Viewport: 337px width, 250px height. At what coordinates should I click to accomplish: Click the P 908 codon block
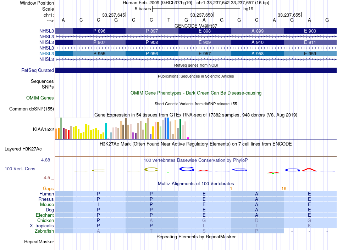pyautogui.click(x=152, y=42)
